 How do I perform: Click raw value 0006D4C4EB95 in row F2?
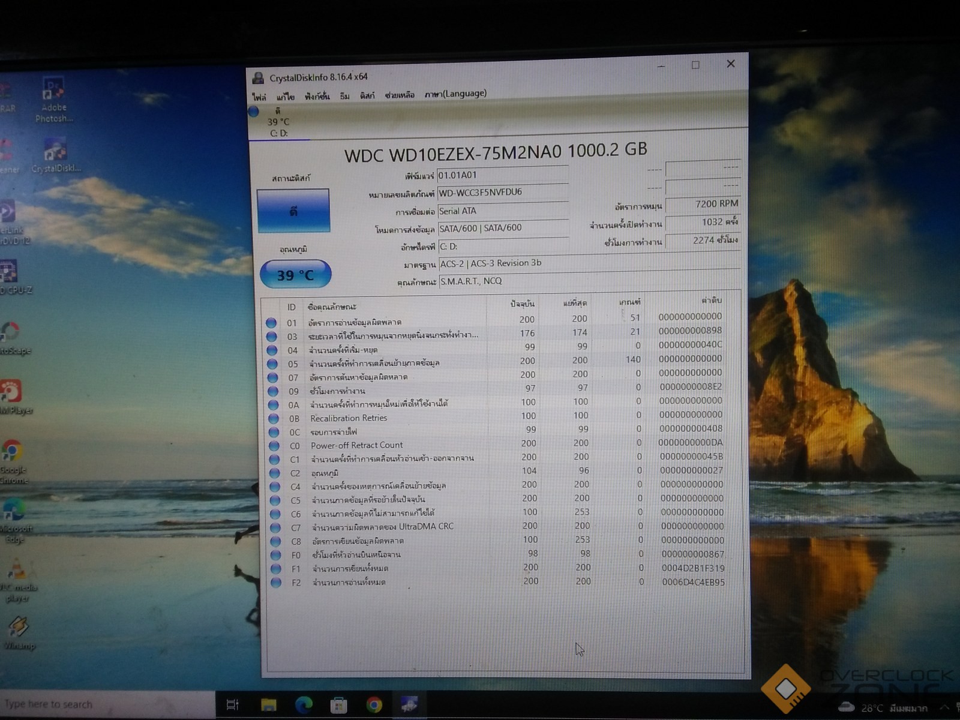pos(693,582)
